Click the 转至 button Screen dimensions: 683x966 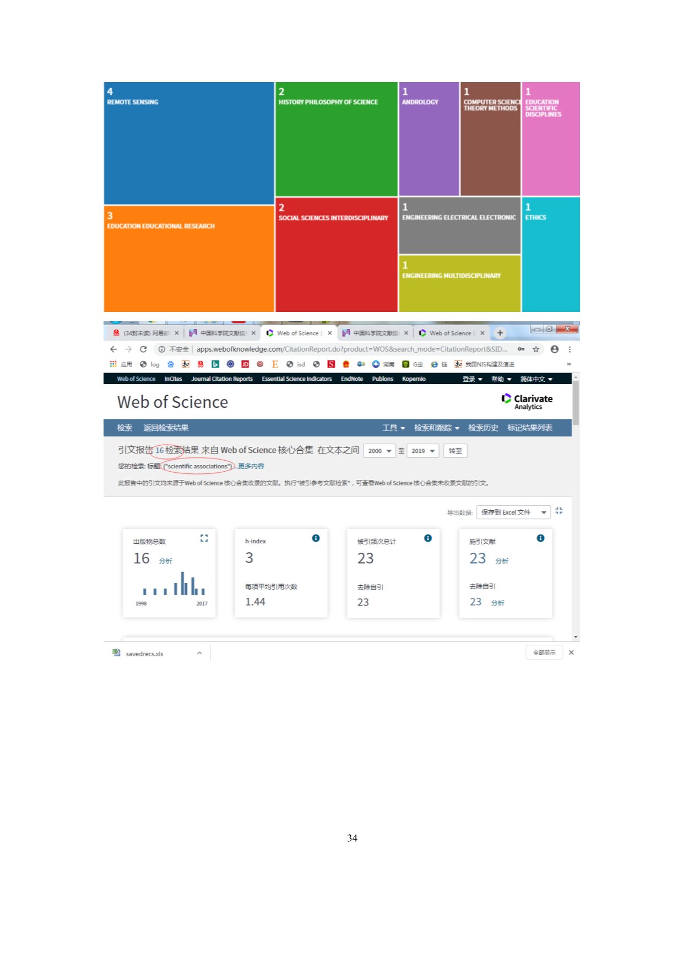456,451
